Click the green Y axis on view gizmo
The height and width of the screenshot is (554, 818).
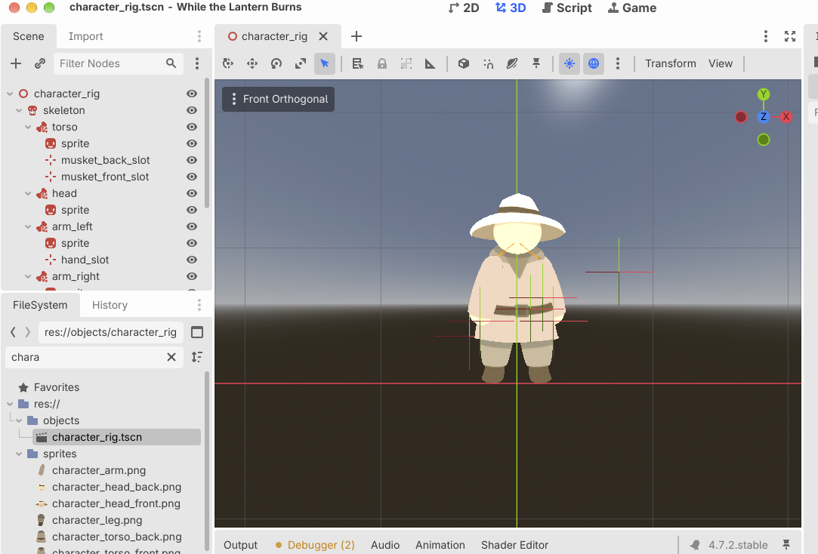coord(763,94)
